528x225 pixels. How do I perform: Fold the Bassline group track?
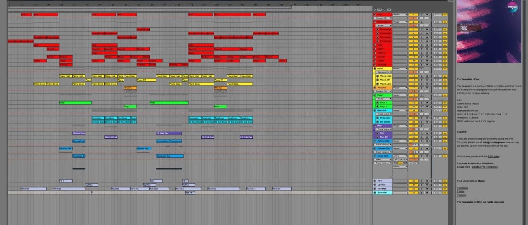pyautogui.click(x=375, y=111)
